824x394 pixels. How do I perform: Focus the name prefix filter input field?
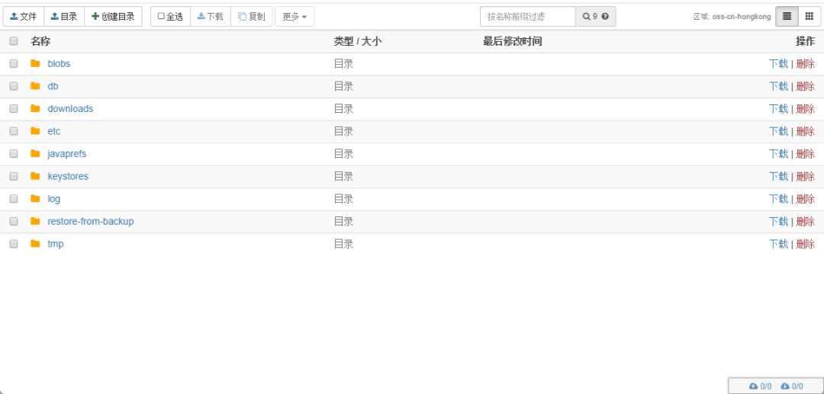coord(527,16)
